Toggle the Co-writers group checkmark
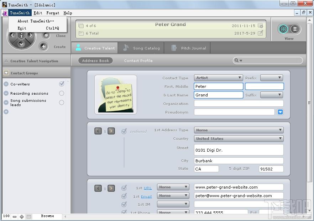314x221 pixels. [x=62, y=84]
